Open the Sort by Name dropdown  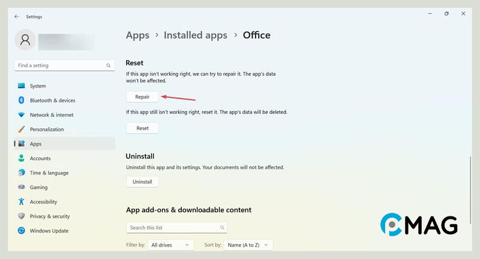point(248,245)
